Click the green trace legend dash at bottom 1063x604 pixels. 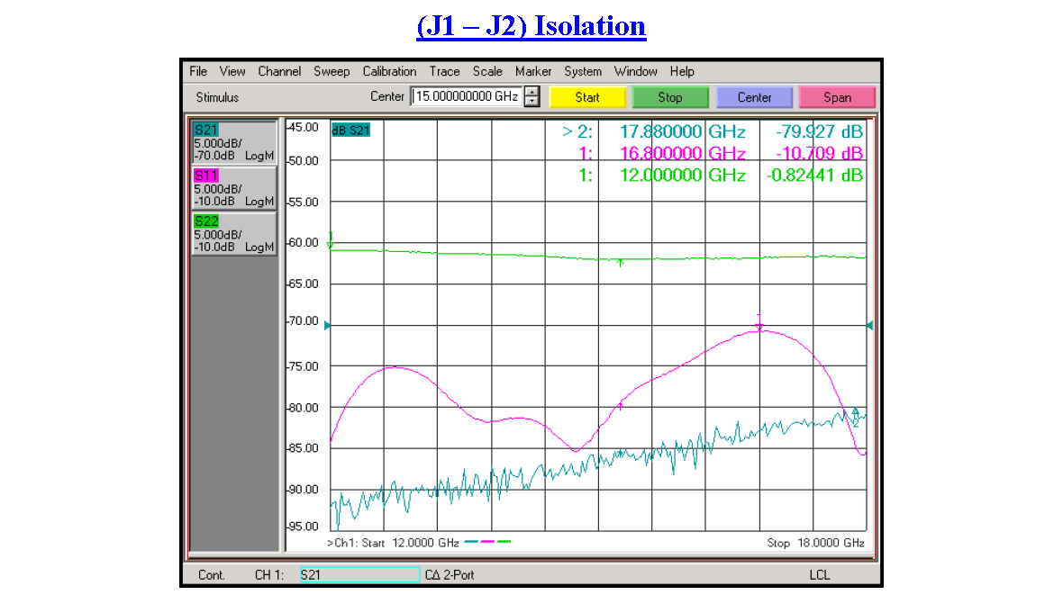click(x=503, y=541)
